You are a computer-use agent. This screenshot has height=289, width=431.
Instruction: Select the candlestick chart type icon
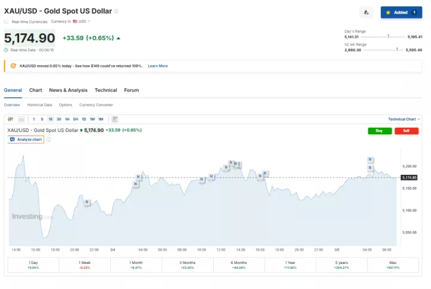click(x=10, y=119)
